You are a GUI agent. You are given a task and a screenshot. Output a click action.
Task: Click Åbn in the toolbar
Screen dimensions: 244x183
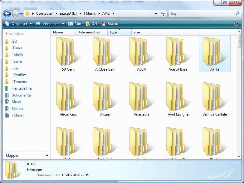coord(75,24)
